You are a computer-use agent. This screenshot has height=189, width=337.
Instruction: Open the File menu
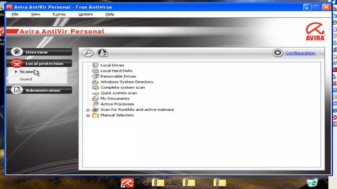point(15,14)
